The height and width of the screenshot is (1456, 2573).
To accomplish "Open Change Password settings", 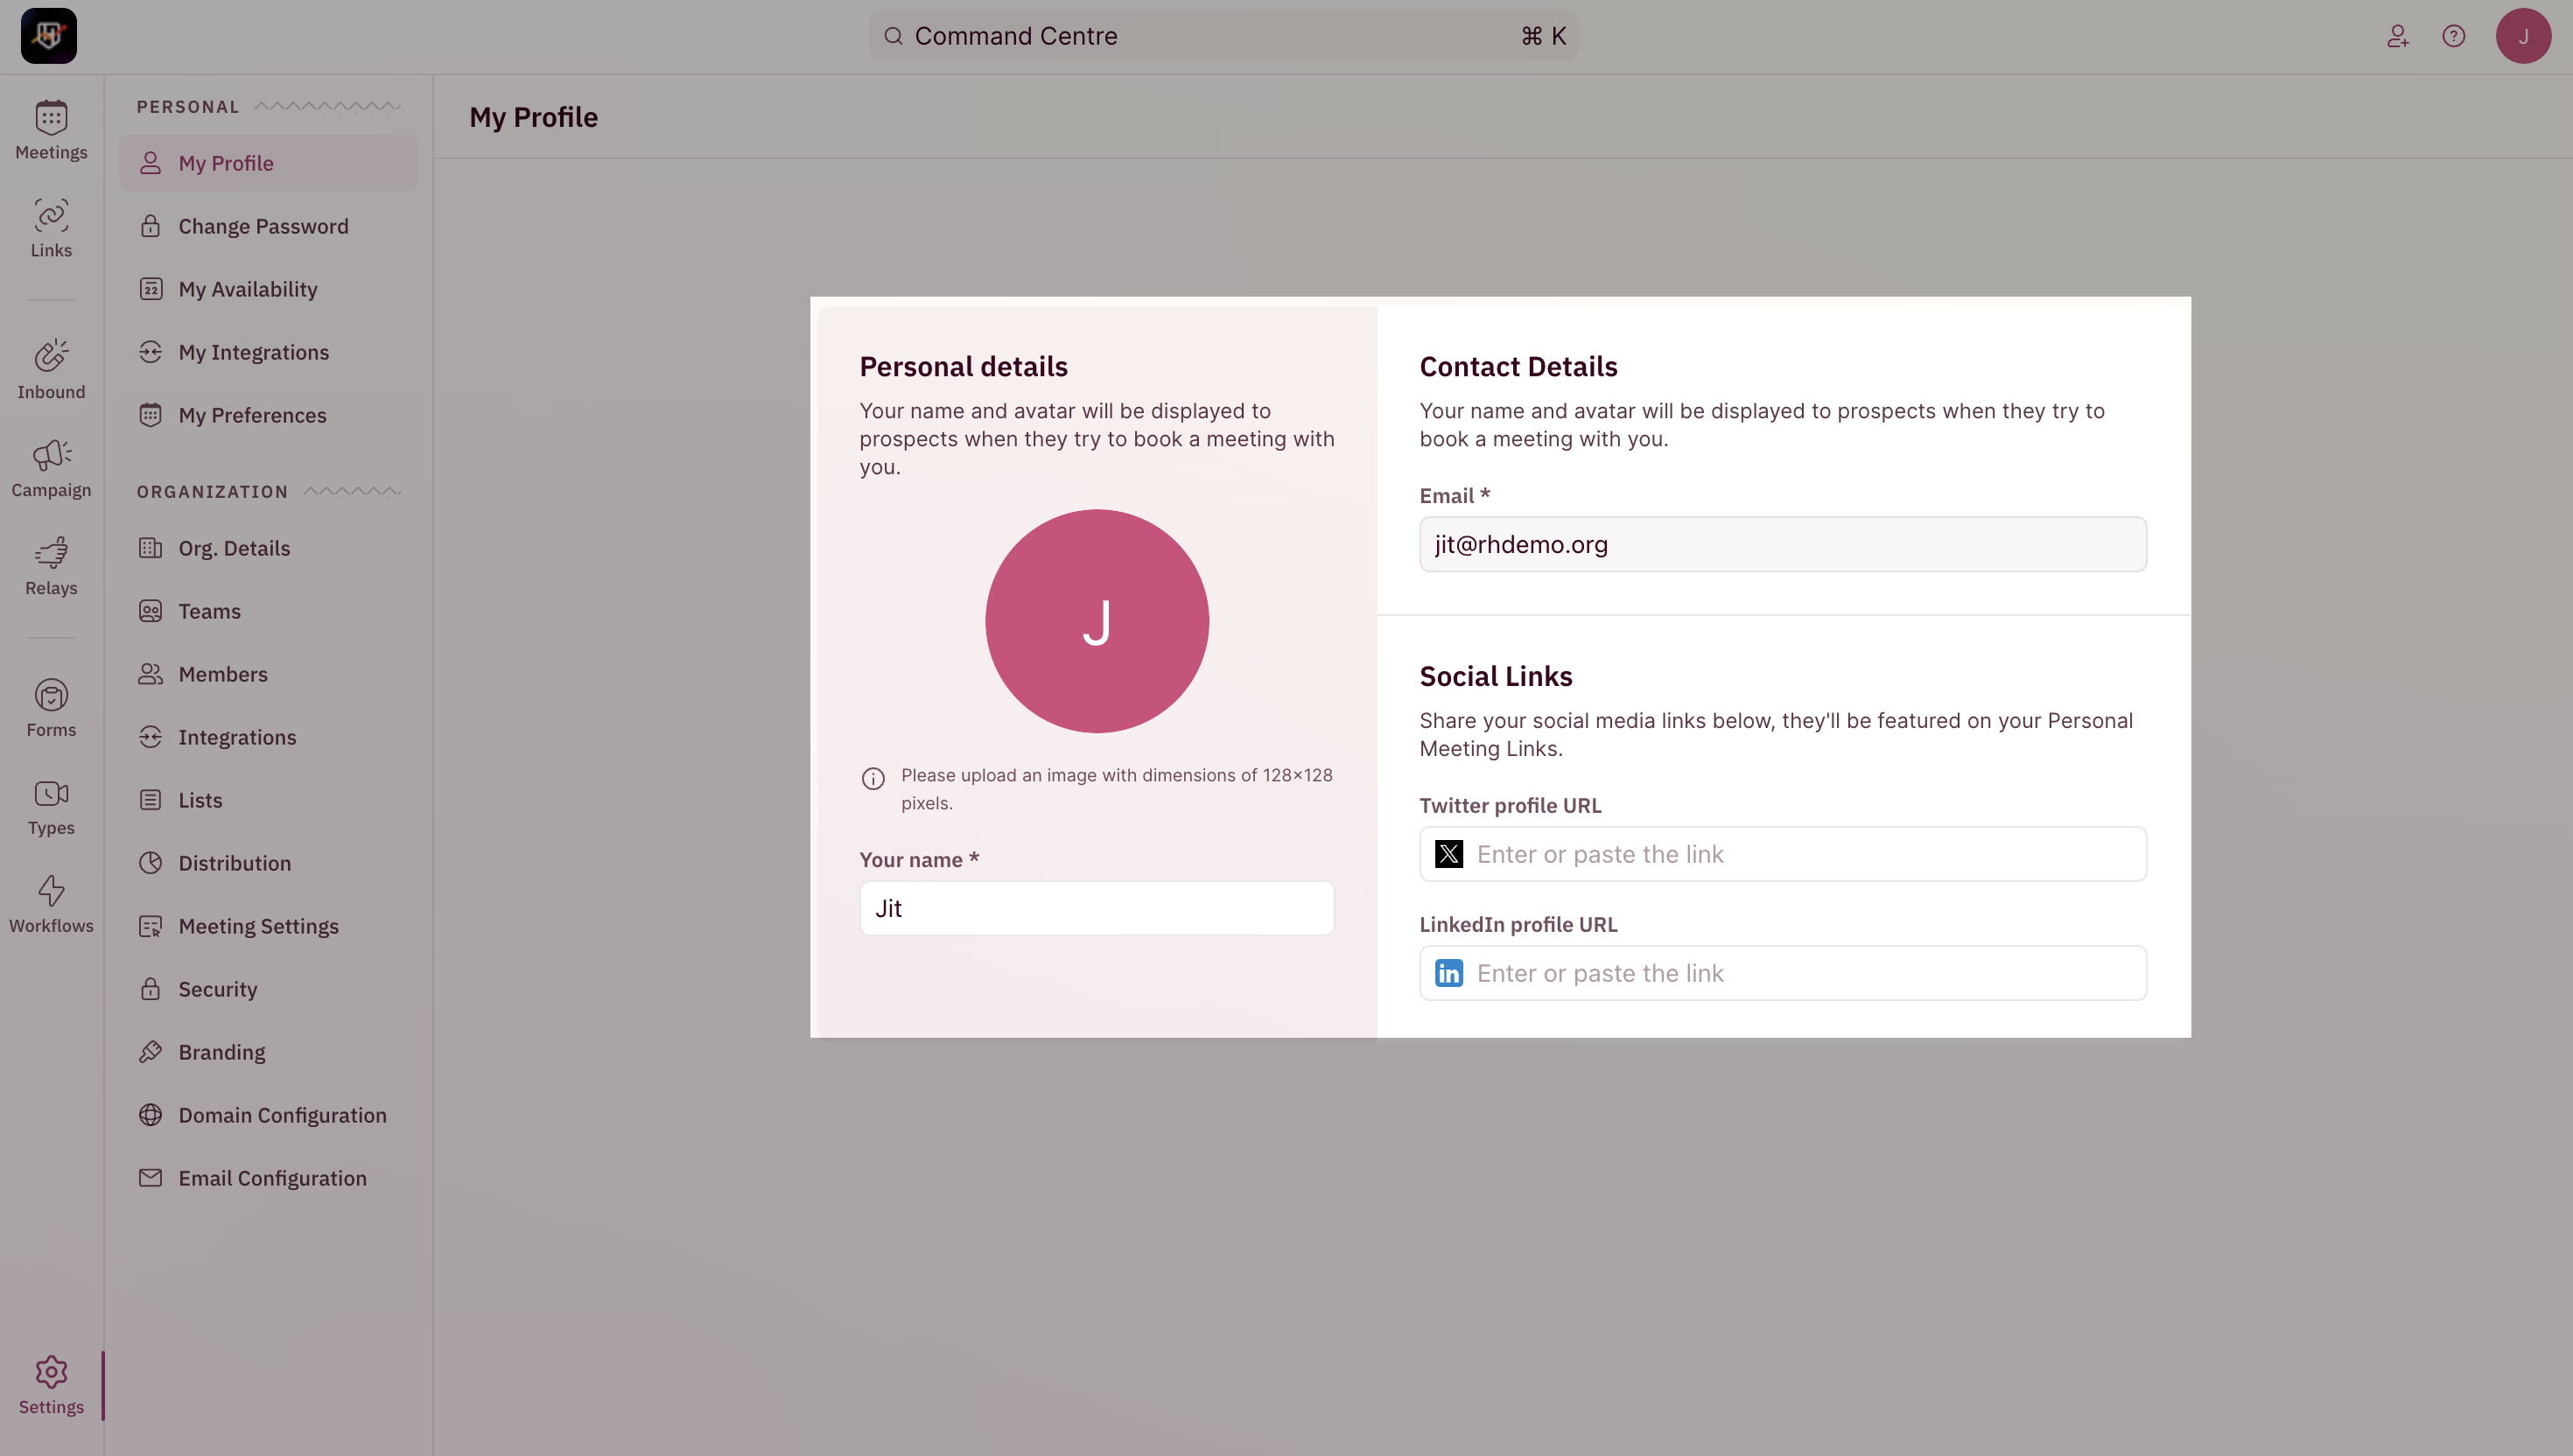I will [x=269, y=226].
